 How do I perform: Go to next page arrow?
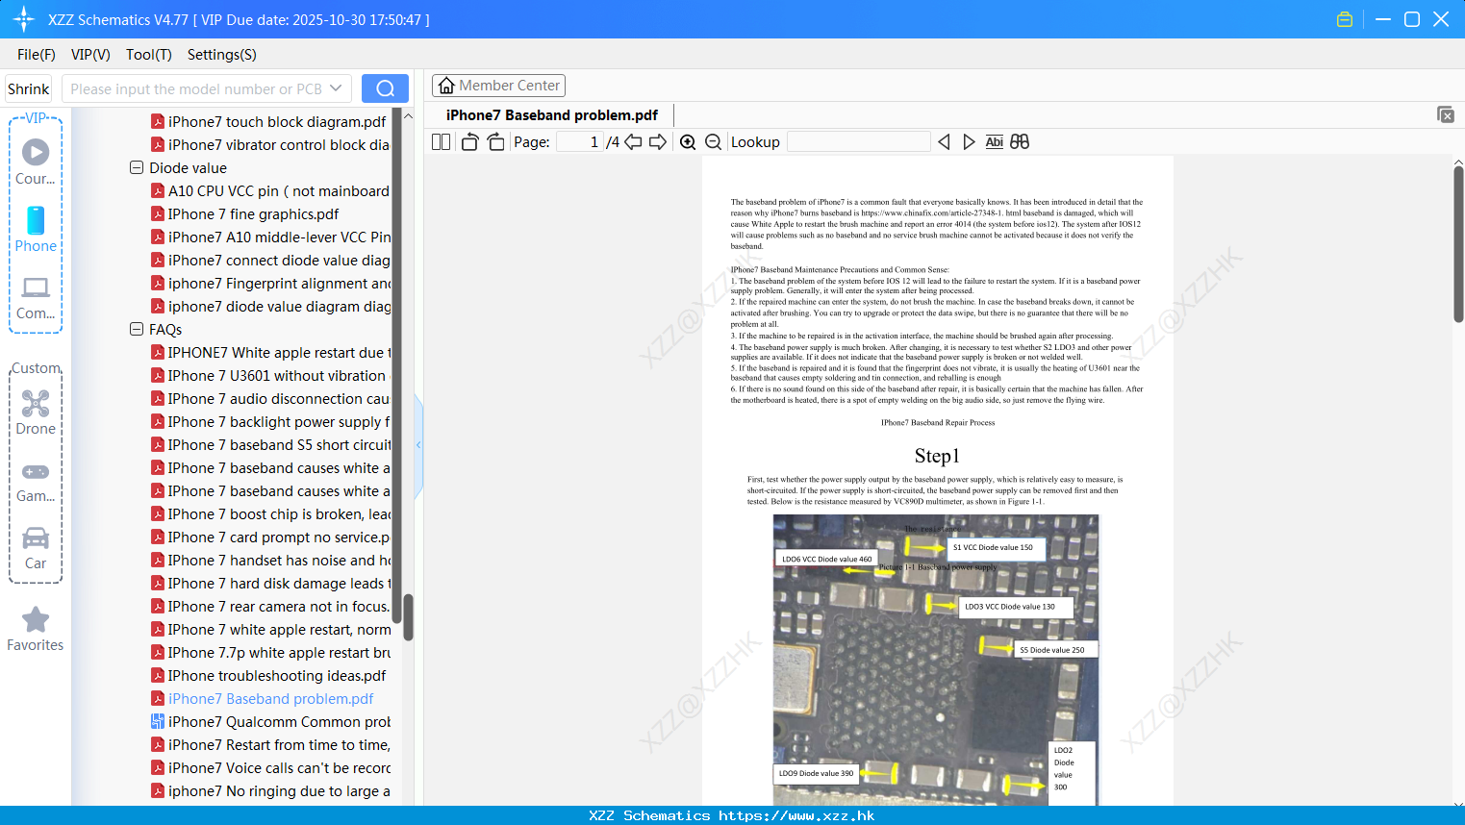pyautogui.click(x=658, y=141)
